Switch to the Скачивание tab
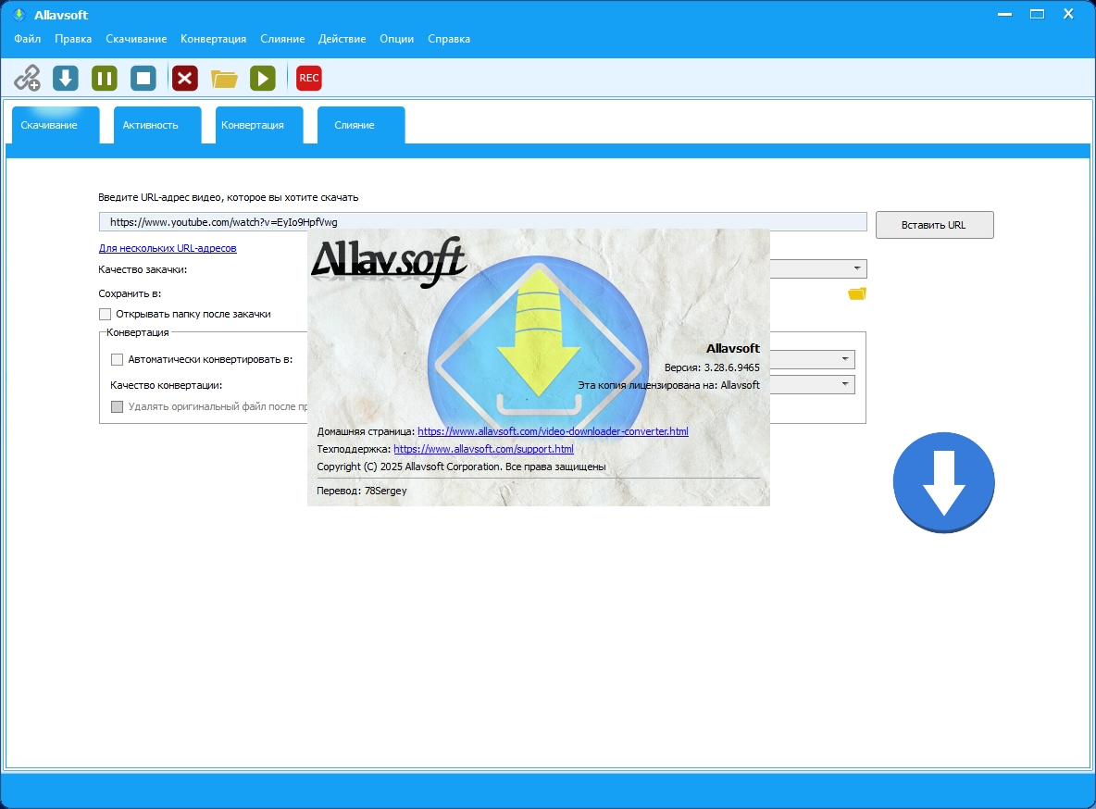This screenshot has width=1096, height=809. 56,125
